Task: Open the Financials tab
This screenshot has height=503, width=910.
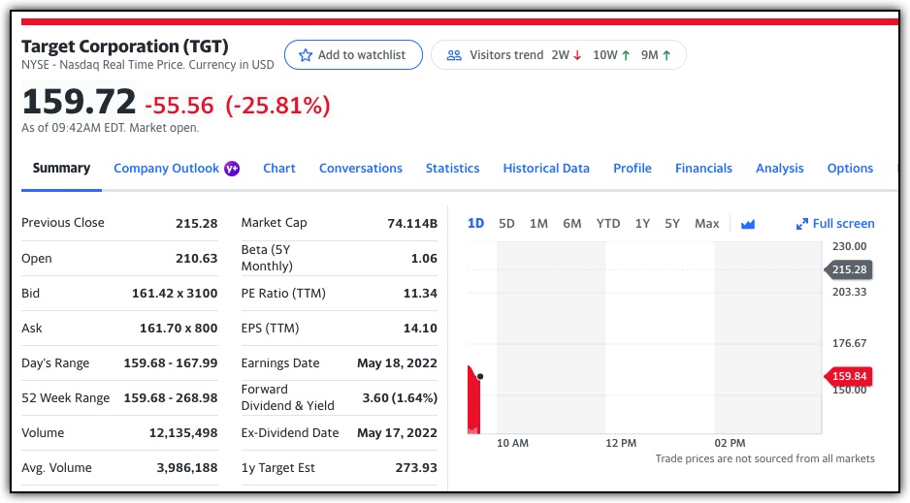Action: [x=703, y=168]
